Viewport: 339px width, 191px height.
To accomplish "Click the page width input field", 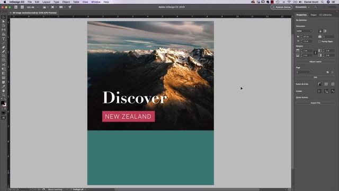I will (307, 37).
